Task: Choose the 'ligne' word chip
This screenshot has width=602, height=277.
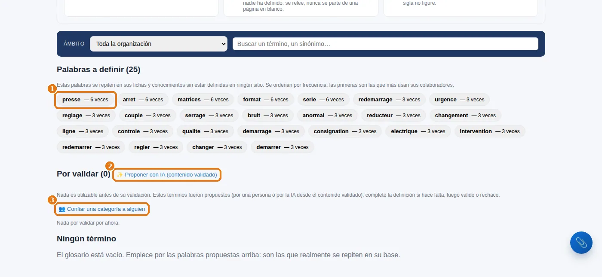Action: (83, 131)
